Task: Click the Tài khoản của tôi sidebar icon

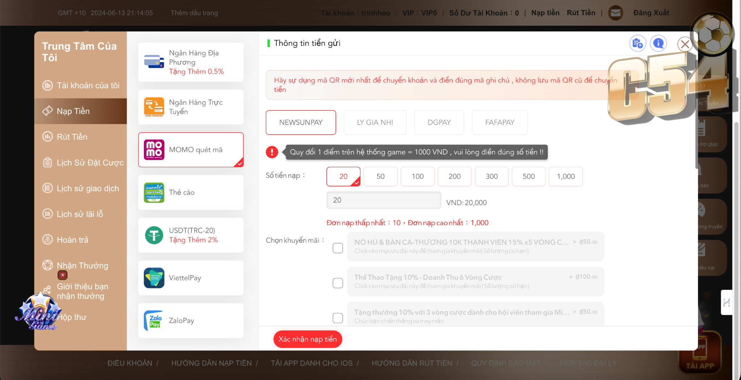Action: pos(47,85)
